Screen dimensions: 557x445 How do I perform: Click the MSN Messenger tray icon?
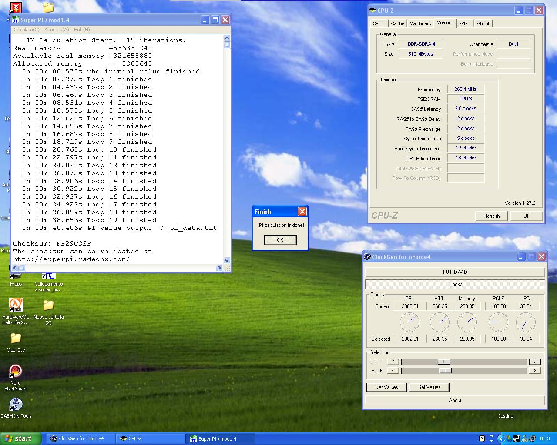coord(525,438)
